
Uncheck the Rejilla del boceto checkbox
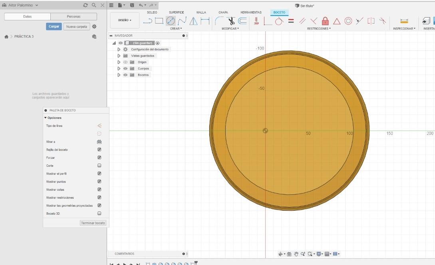(99, 150)
